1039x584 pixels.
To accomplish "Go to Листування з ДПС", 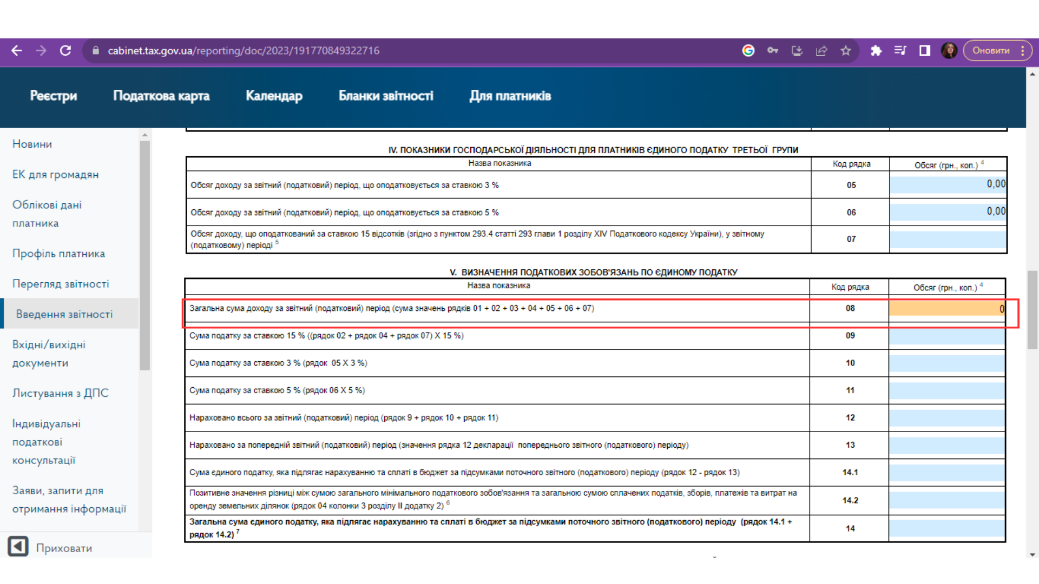I will pos(61,393).
